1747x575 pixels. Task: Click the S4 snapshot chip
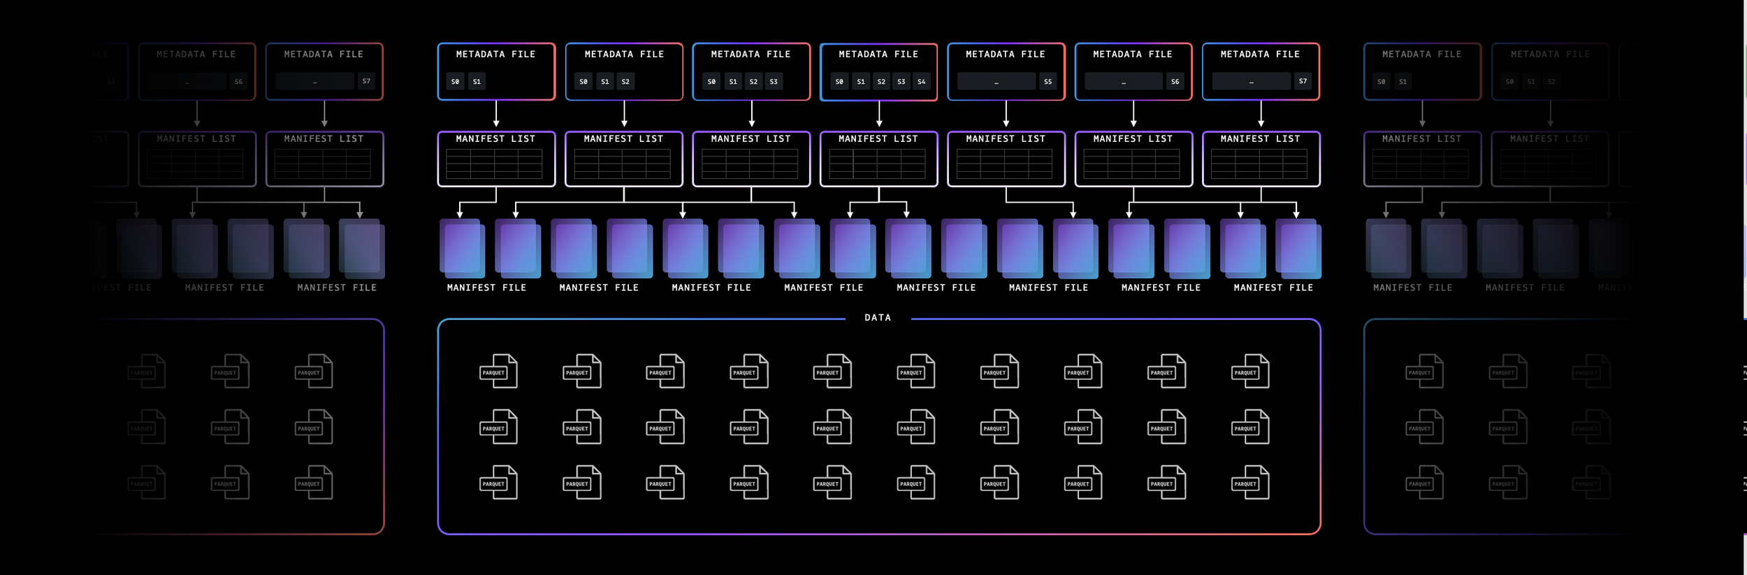point(921,82)
